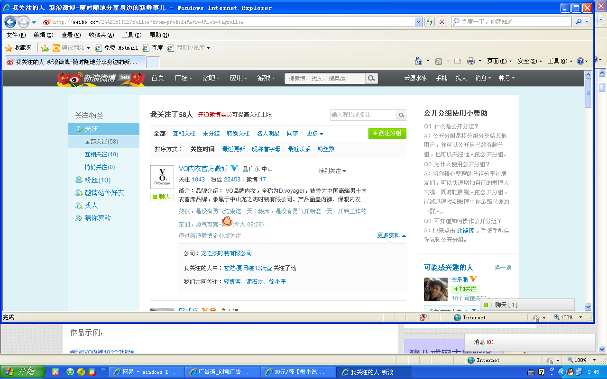Screen dimensions: 607x379
Task: Open the 帐号 dropdown in Weibo nav
Action: coord(506,78)
